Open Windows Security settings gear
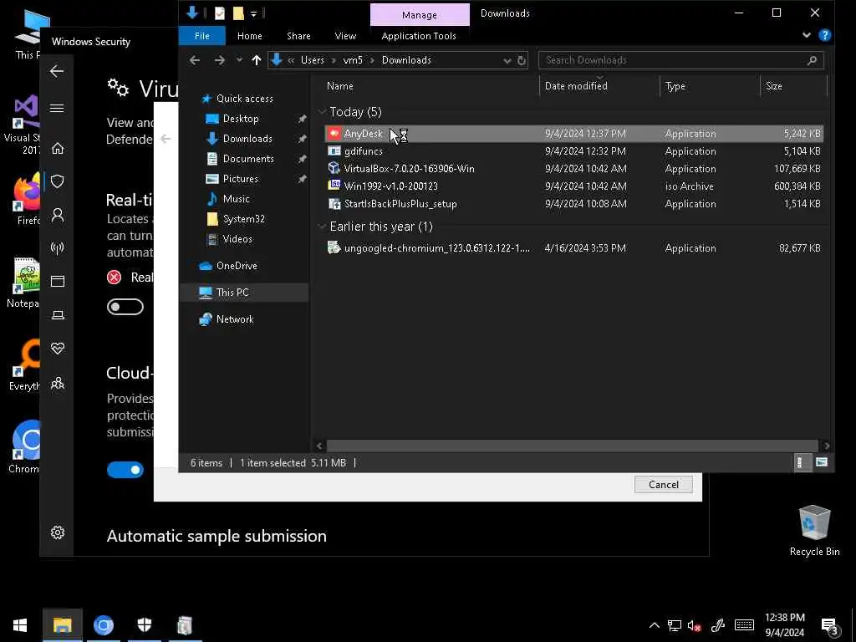This screenshot has width=856, height=642. point(58,532)
